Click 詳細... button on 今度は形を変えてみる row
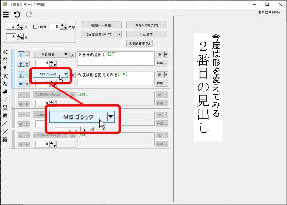Viewport: 287px width, 205px height. point(162,83)
